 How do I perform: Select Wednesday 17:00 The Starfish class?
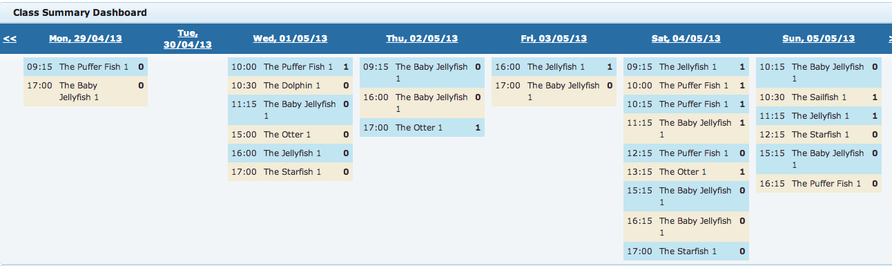(x=290, y=172)
